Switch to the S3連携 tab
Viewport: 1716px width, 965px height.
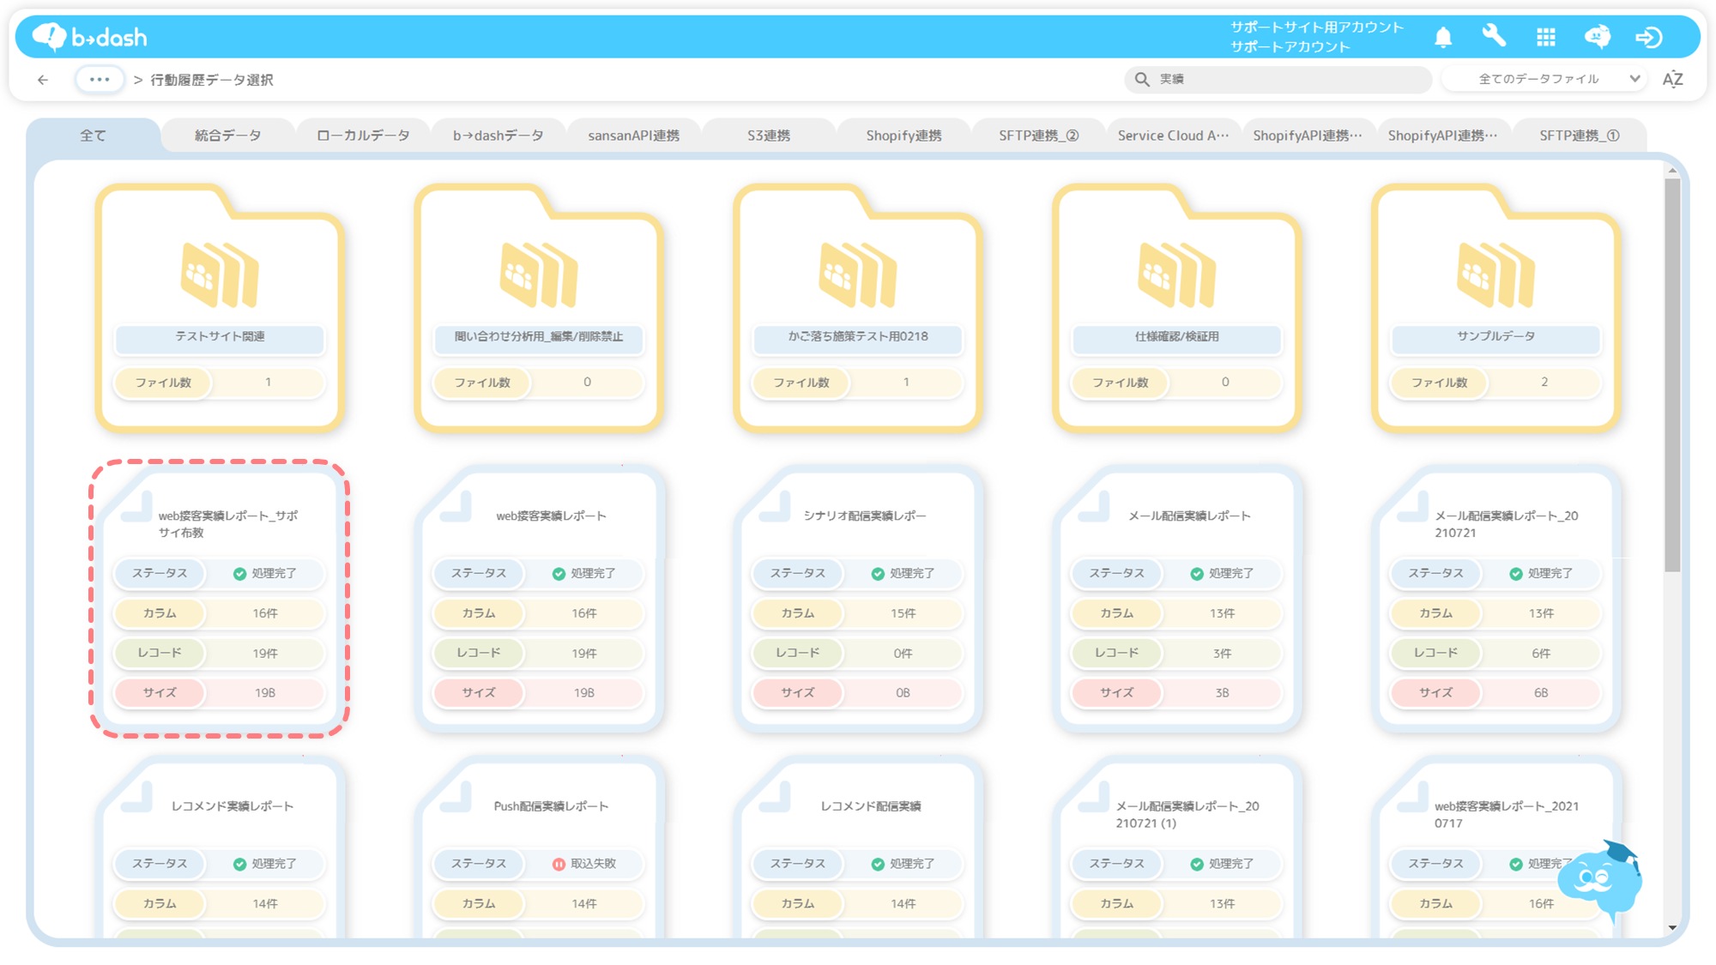click(x=769, y=136)
